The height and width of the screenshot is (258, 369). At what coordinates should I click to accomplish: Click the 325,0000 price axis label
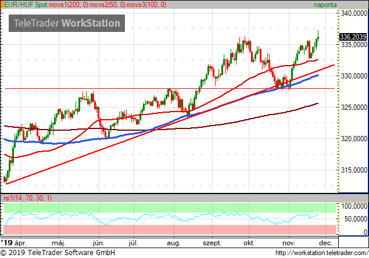click(x=354, y=107)
